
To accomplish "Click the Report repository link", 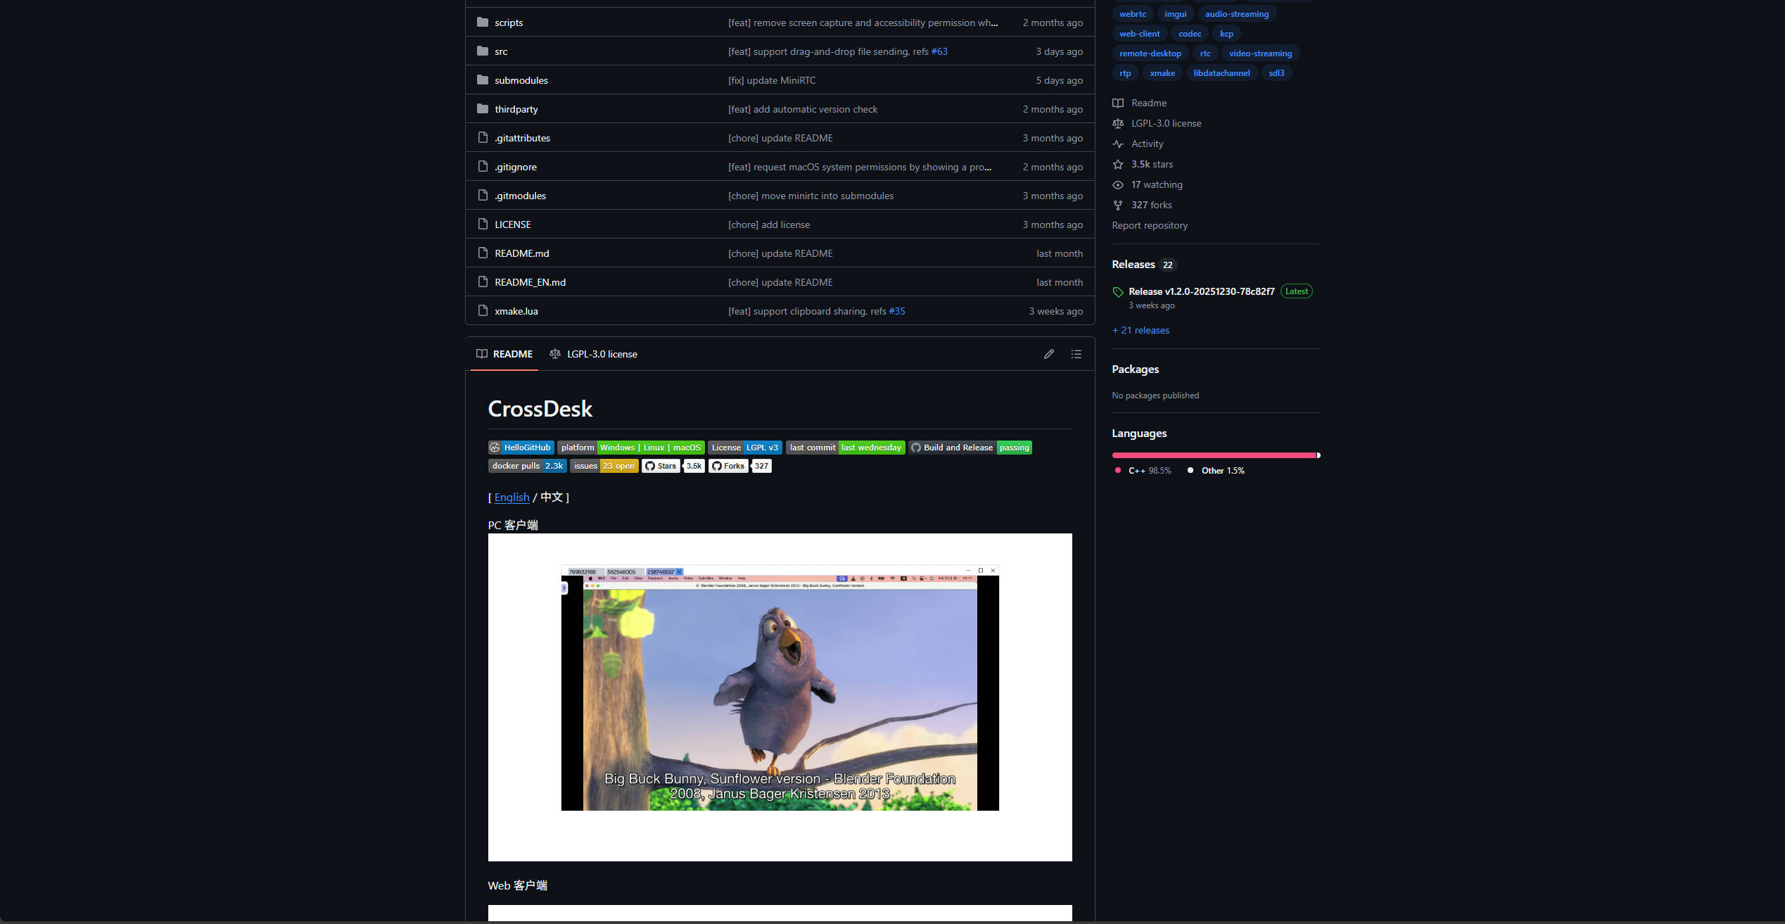I will point(1149,225).
